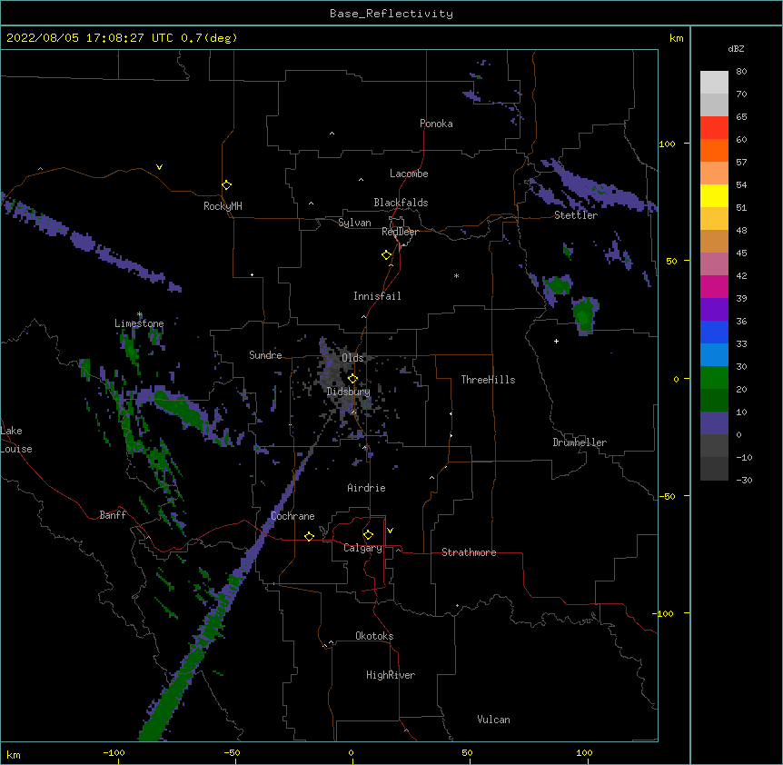Image resolution: width=783 pixels, height=765 pixels.
Task: Click the Airdrie label
Action: tap(367, 488)
